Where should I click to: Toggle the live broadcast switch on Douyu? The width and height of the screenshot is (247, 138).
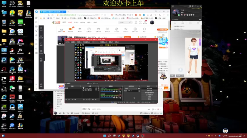tap(70, 29)
